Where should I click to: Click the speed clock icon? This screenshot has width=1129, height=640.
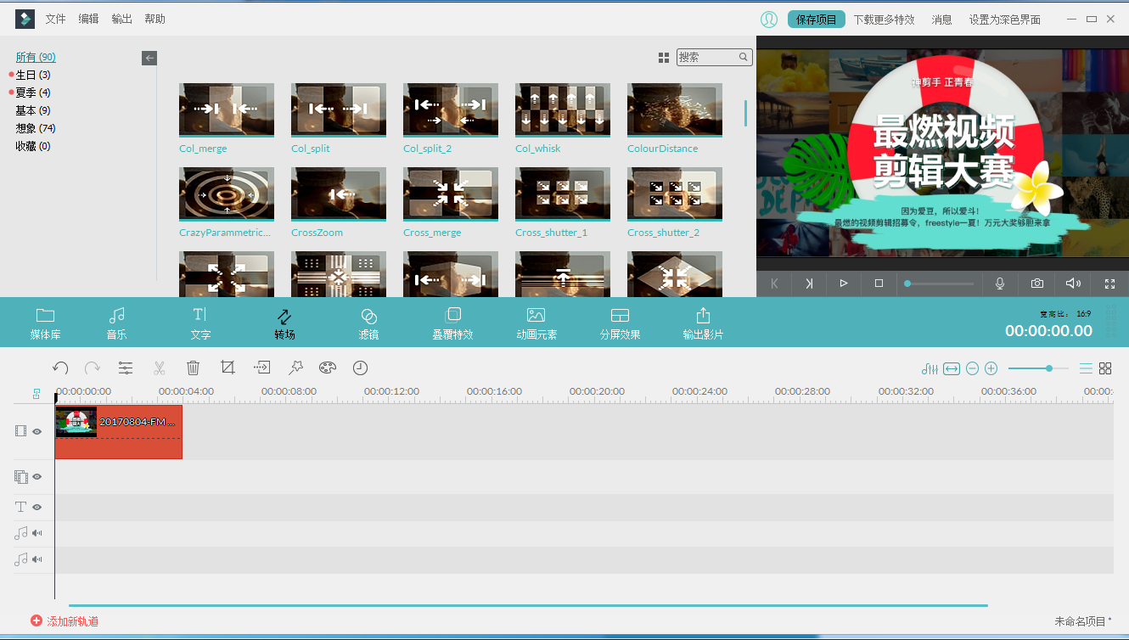(361, 368)
